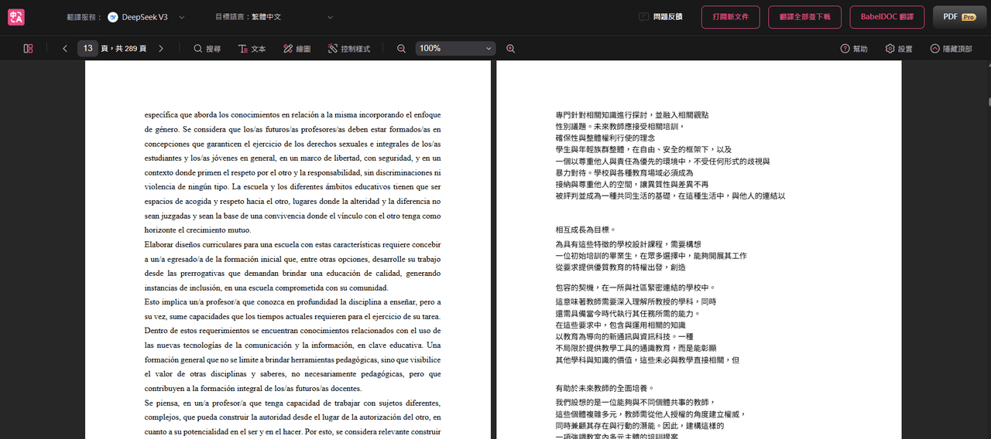This screenshot has height=439, width=991.
Task: Click the 翻譯全部並下載 button
Action: [804, 17]
